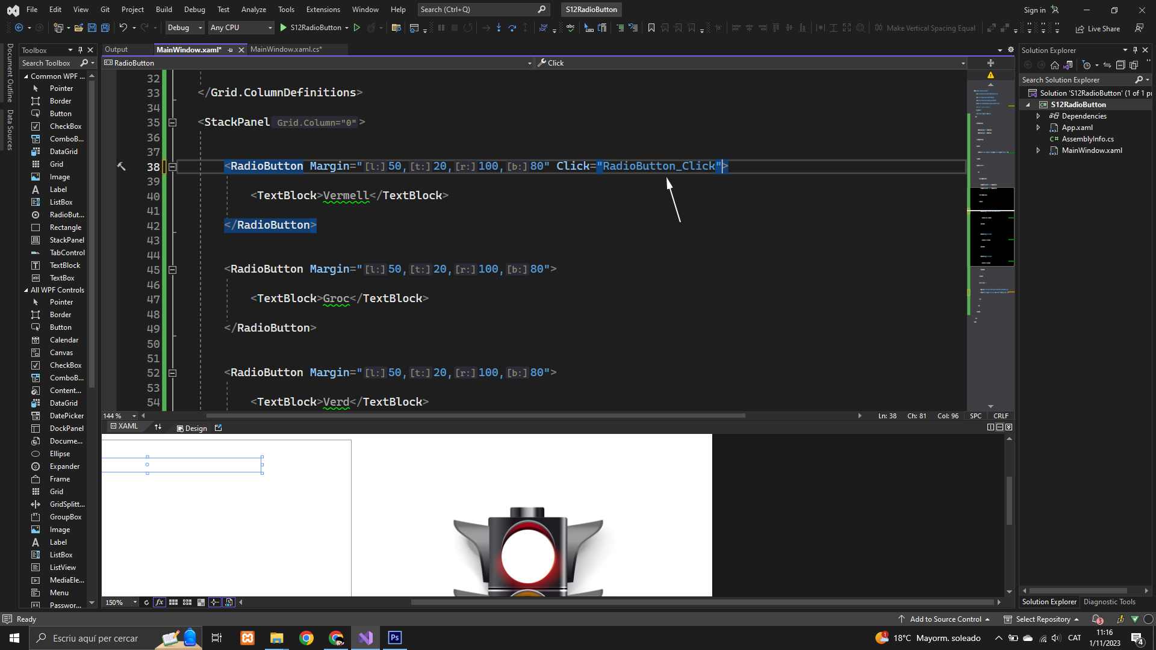Click the Step Over debug icon
This screenshot has width=1156, height=650.
(x=512, y=28)
